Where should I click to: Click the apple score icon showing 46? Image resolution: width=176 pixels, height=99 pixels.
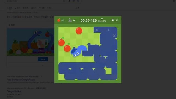tap(59, 20)
